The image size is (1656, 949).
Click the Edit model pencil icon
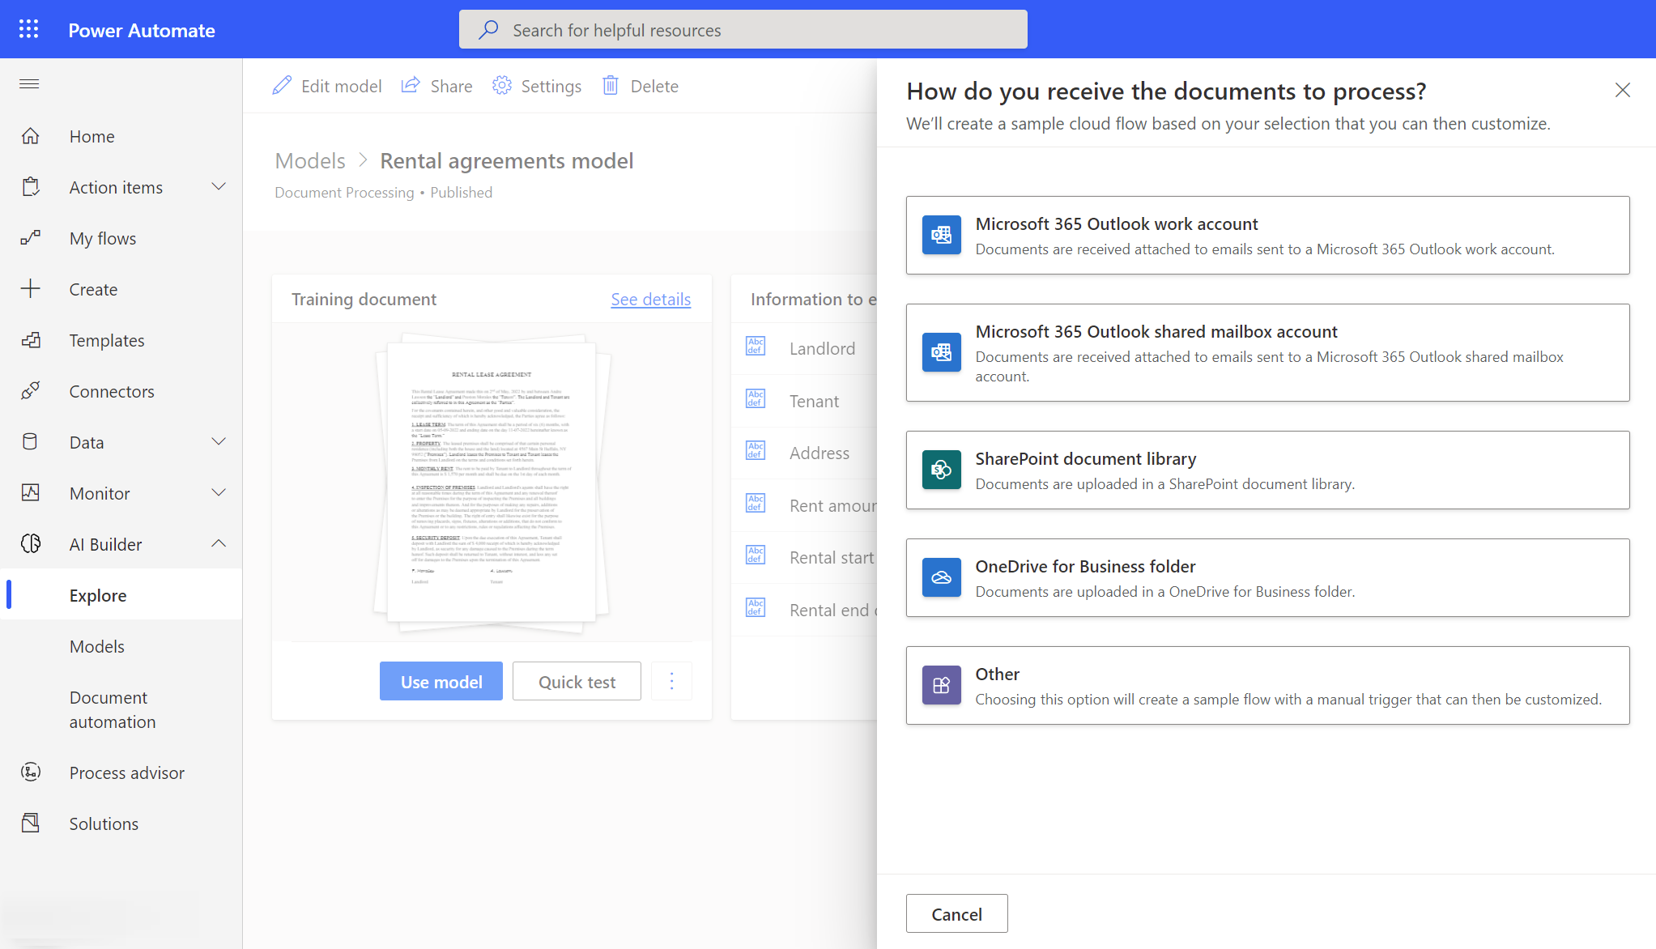283,85
